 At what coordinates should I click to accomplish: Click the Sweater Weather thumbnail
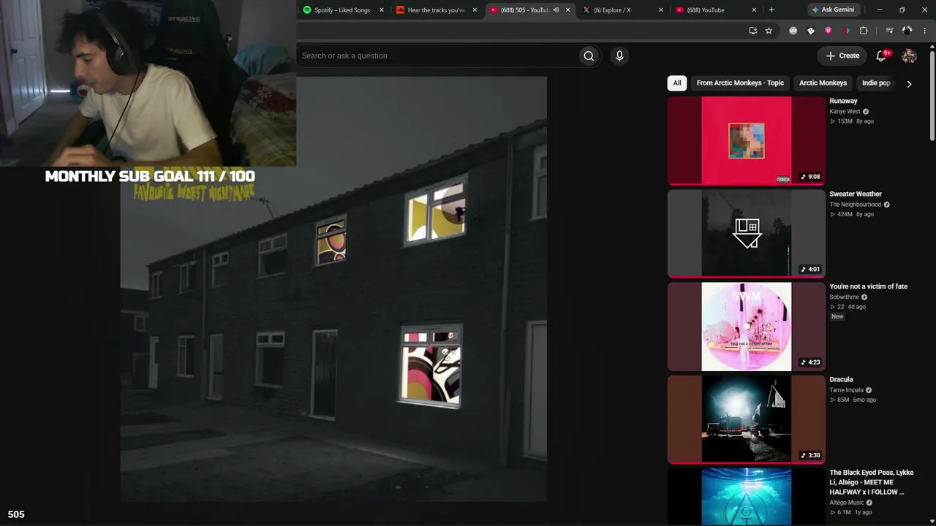click(746, 234)
